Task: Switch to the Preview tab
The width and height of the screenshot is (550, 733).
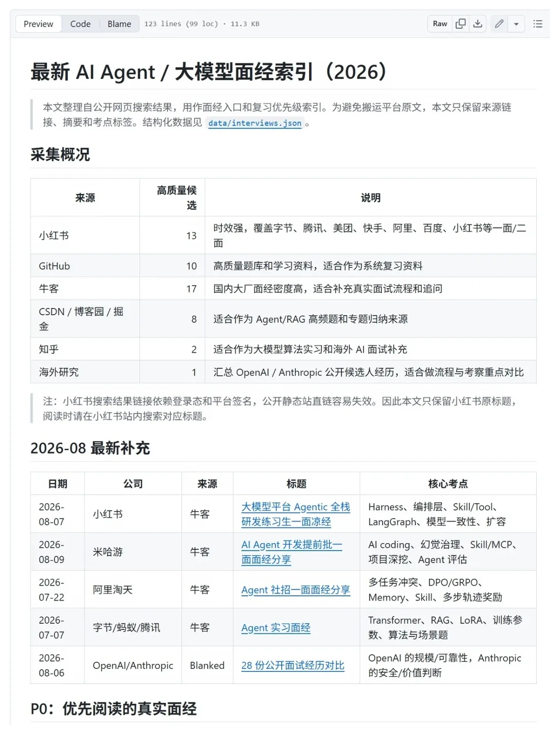Action: 38,24
